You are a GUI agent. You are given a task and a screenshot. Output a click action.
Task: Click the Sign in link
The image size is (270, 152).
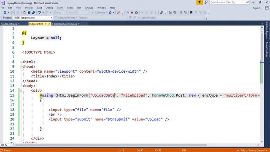tap(257, 8)
